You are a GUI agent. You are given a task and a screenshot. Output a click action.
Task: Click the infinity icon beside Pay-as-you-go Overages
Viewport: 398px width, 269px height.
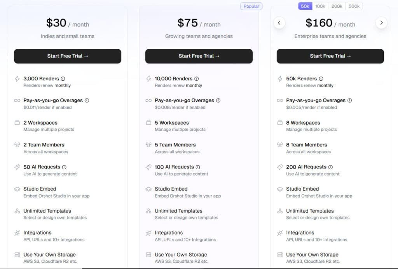17,100
